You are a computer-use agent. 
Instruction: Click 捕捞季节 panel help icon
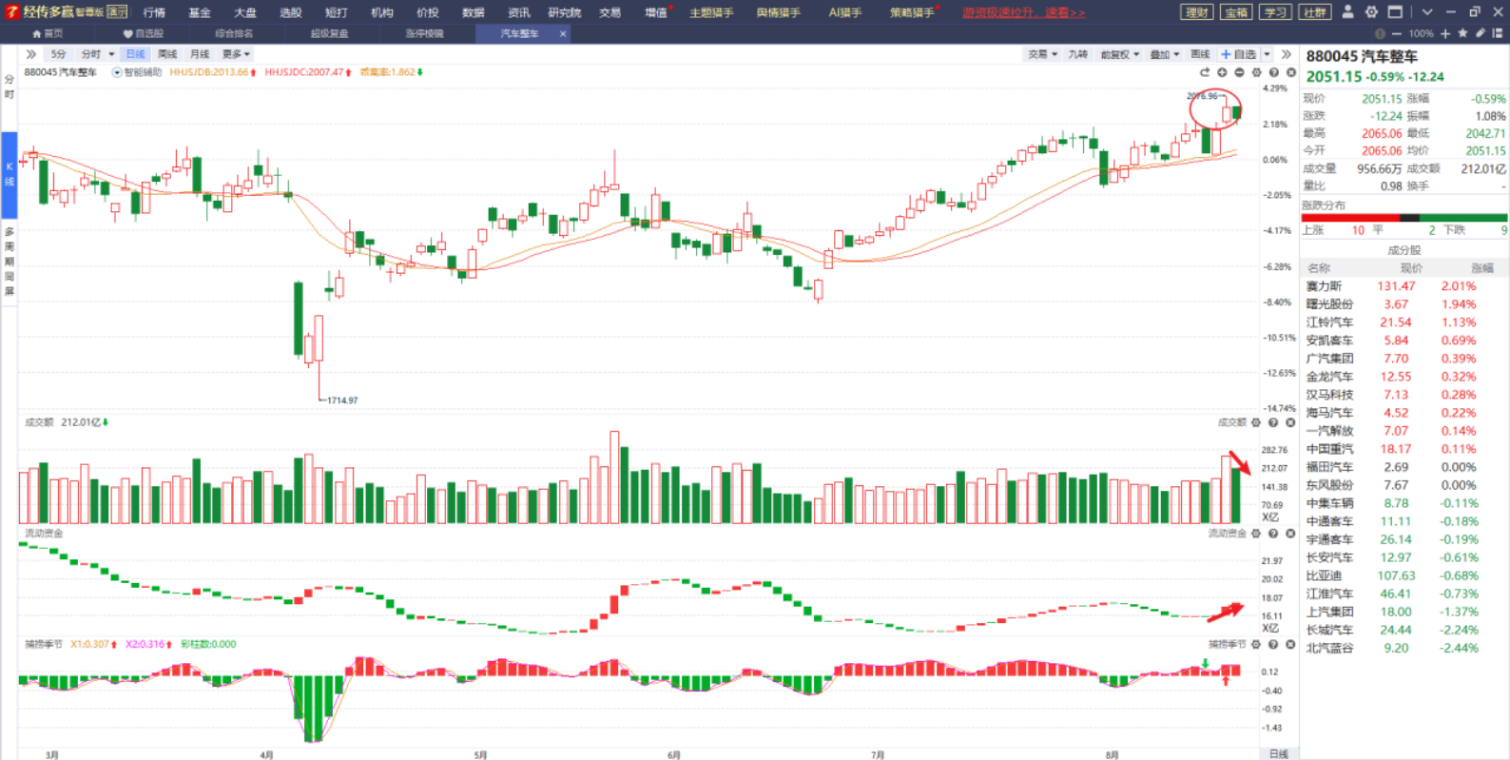pos(1273,644)
